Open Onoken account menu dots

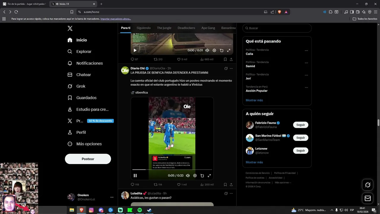pos(112,197)
